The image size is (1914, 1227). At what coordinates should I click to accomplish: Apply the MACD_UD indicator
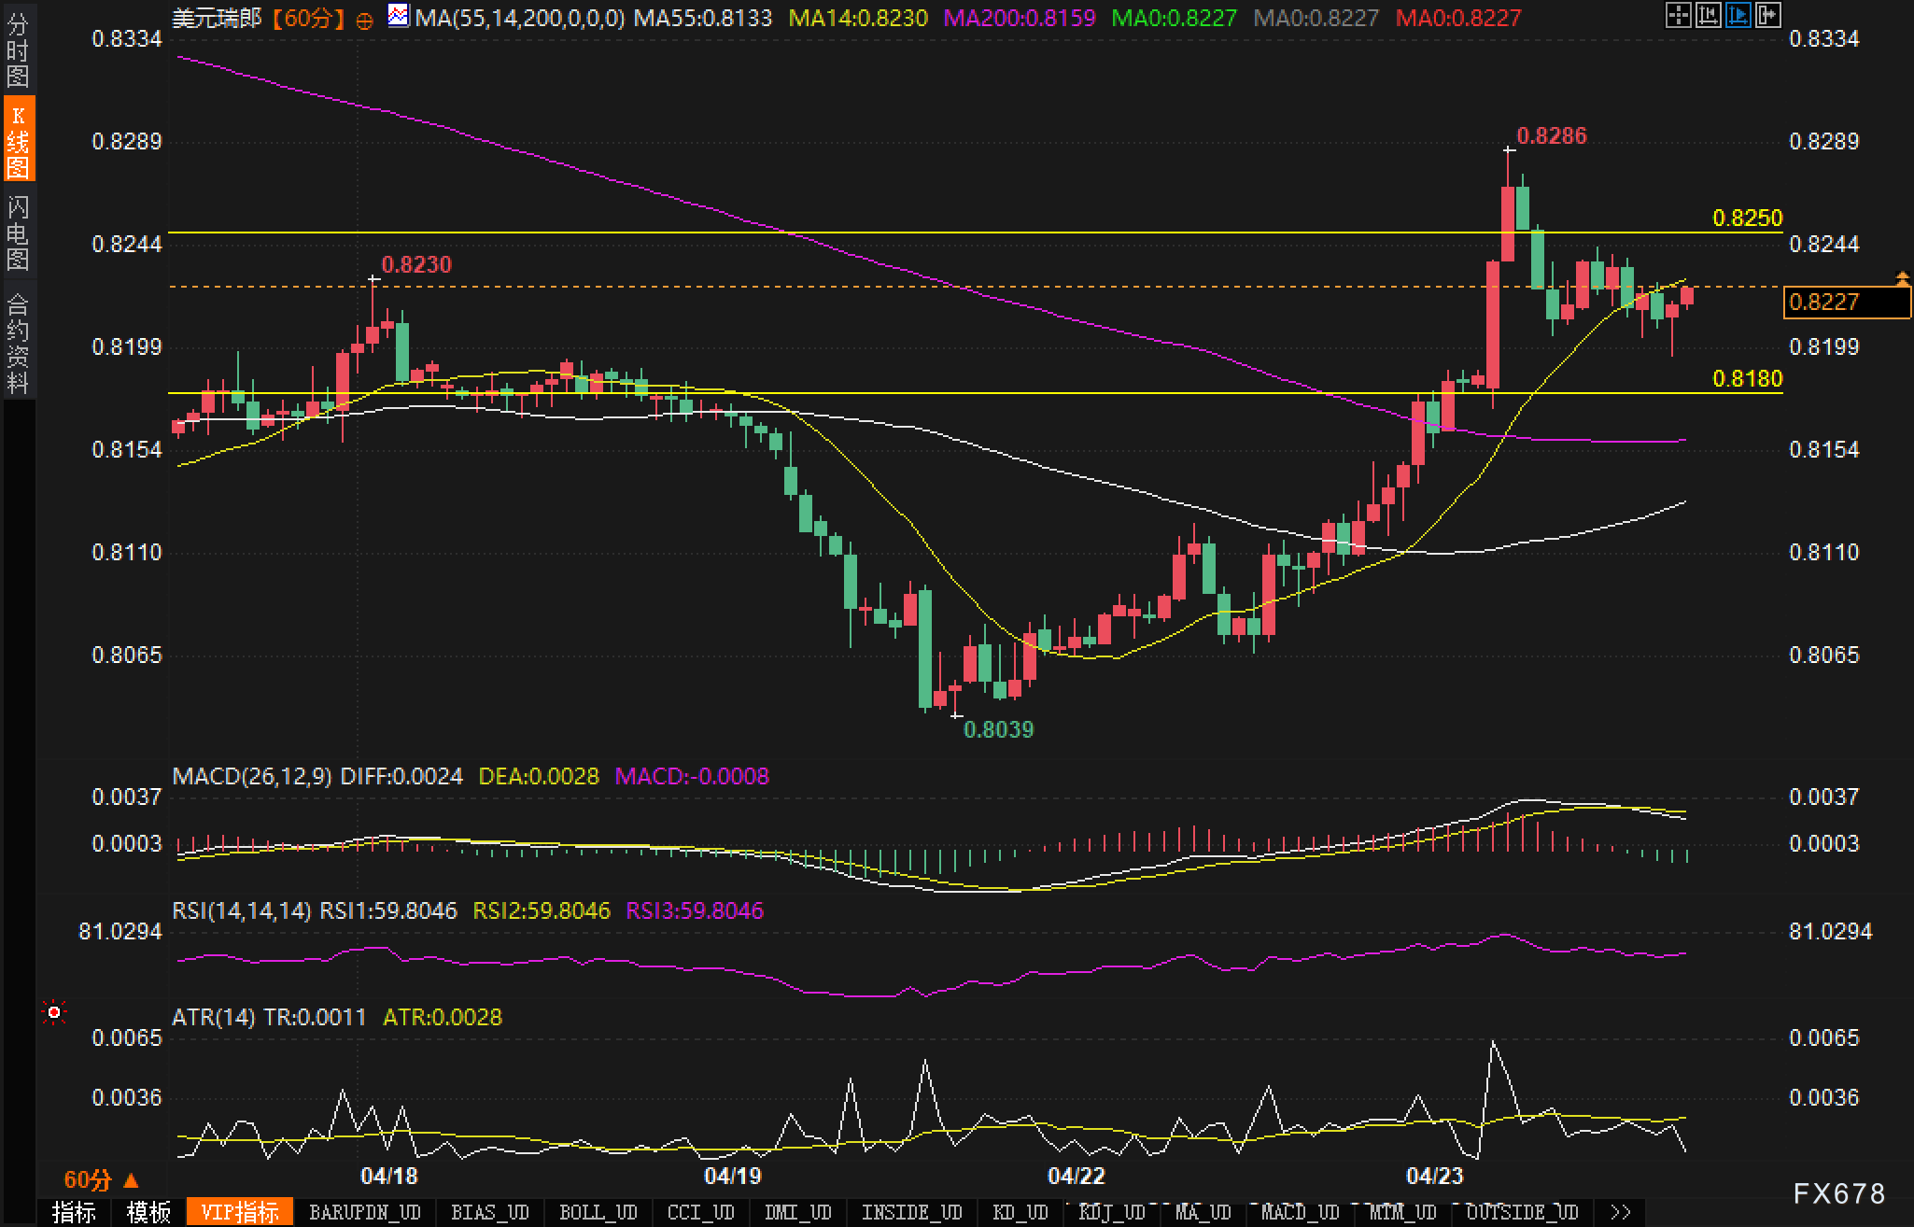click(1300, 1212)
